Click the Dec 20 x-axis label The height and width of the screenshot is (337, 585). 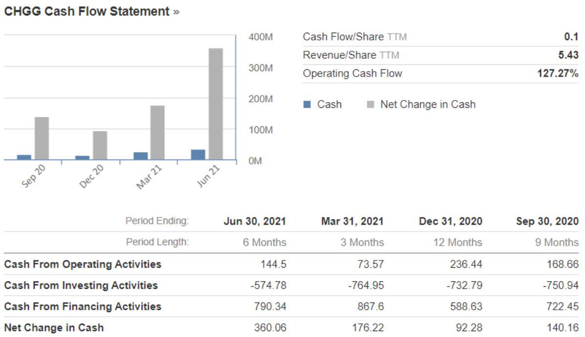[91, 177]
